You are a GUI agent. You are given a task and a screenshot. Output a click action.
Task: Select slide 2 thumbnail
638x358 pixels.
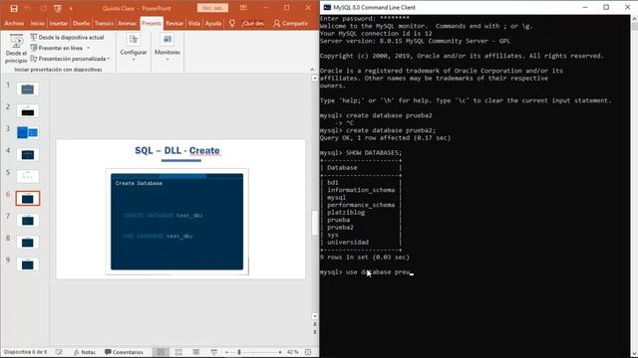28,110
